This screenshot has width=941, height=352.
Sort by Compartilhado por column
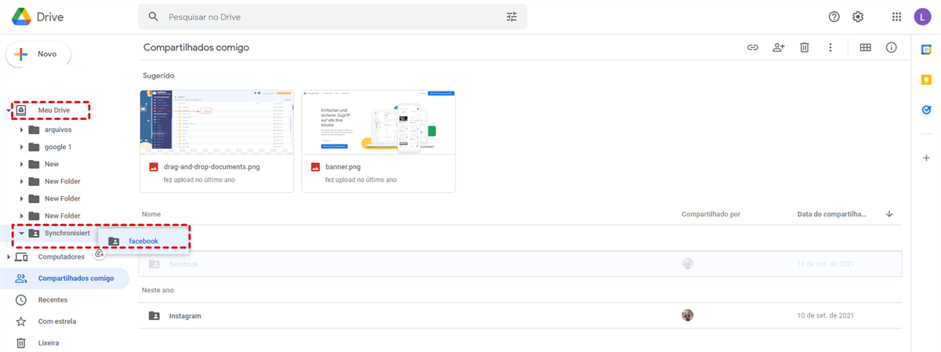710,214
